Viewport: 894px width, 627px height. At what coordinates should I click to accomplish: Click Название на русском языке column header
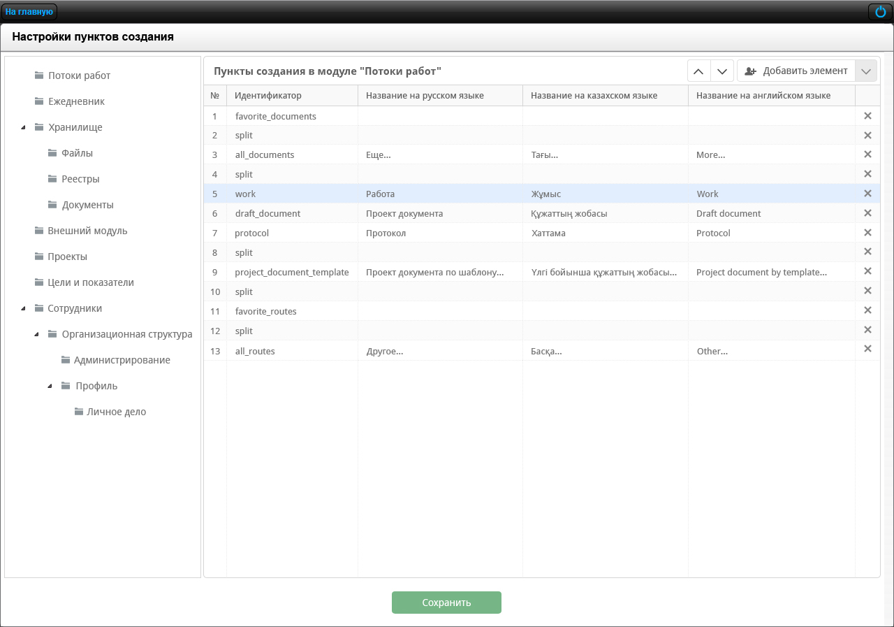440,96
